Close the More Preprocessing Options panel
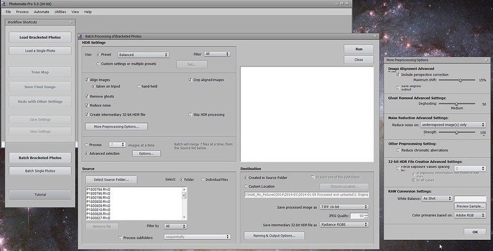This screenshot has width=493, height=251. point(487,60)
